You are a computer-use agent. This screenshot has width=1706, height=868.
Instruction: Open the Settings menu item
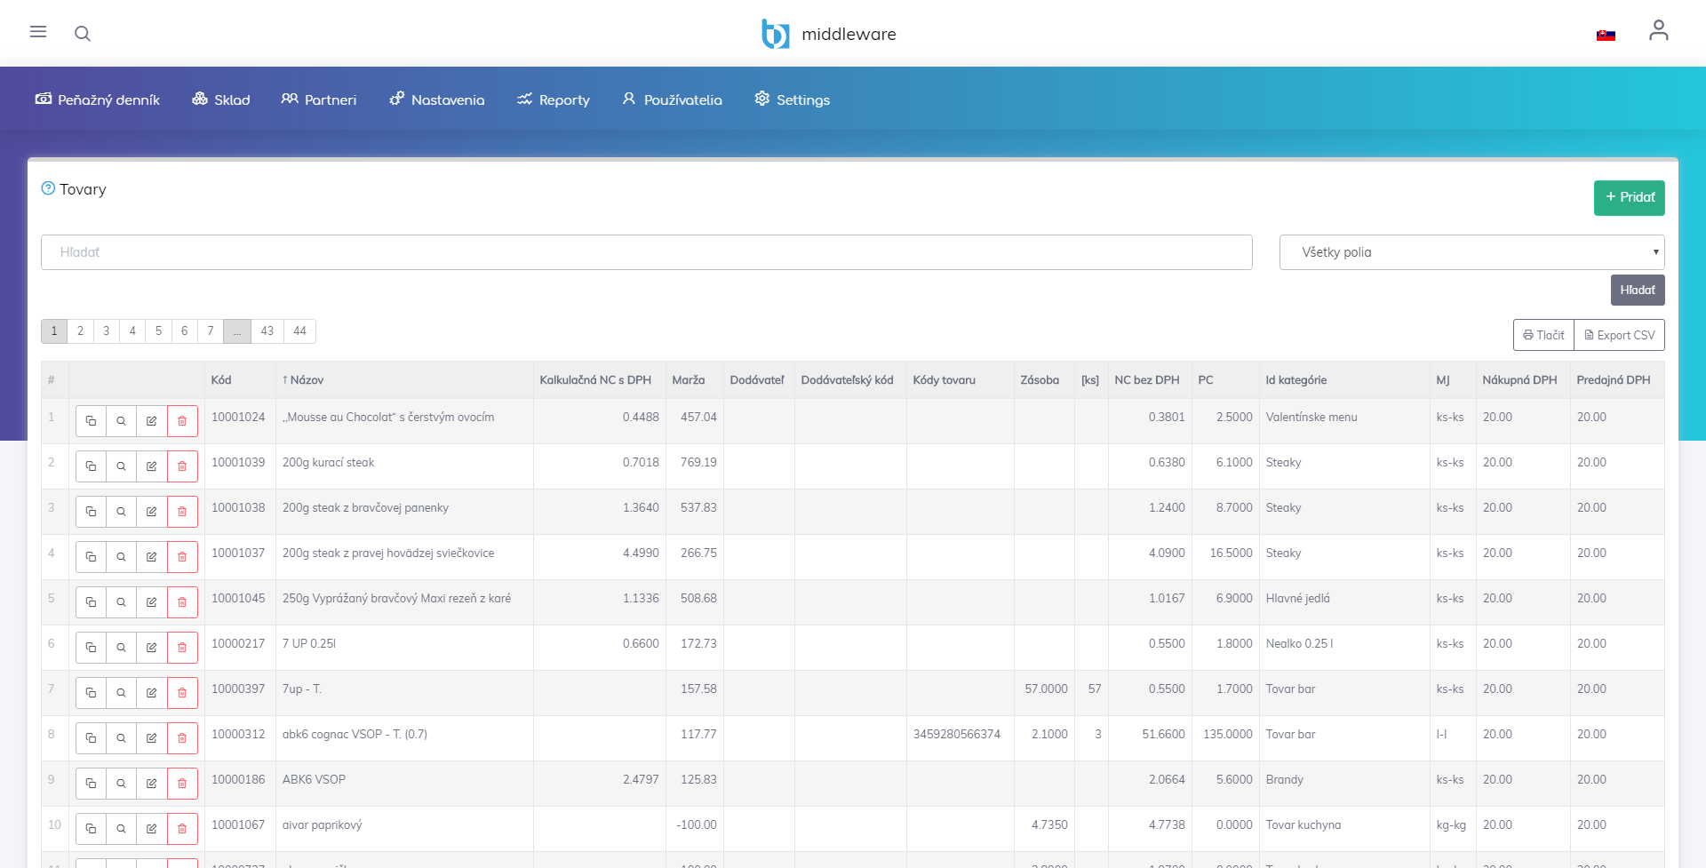[793, 100]
